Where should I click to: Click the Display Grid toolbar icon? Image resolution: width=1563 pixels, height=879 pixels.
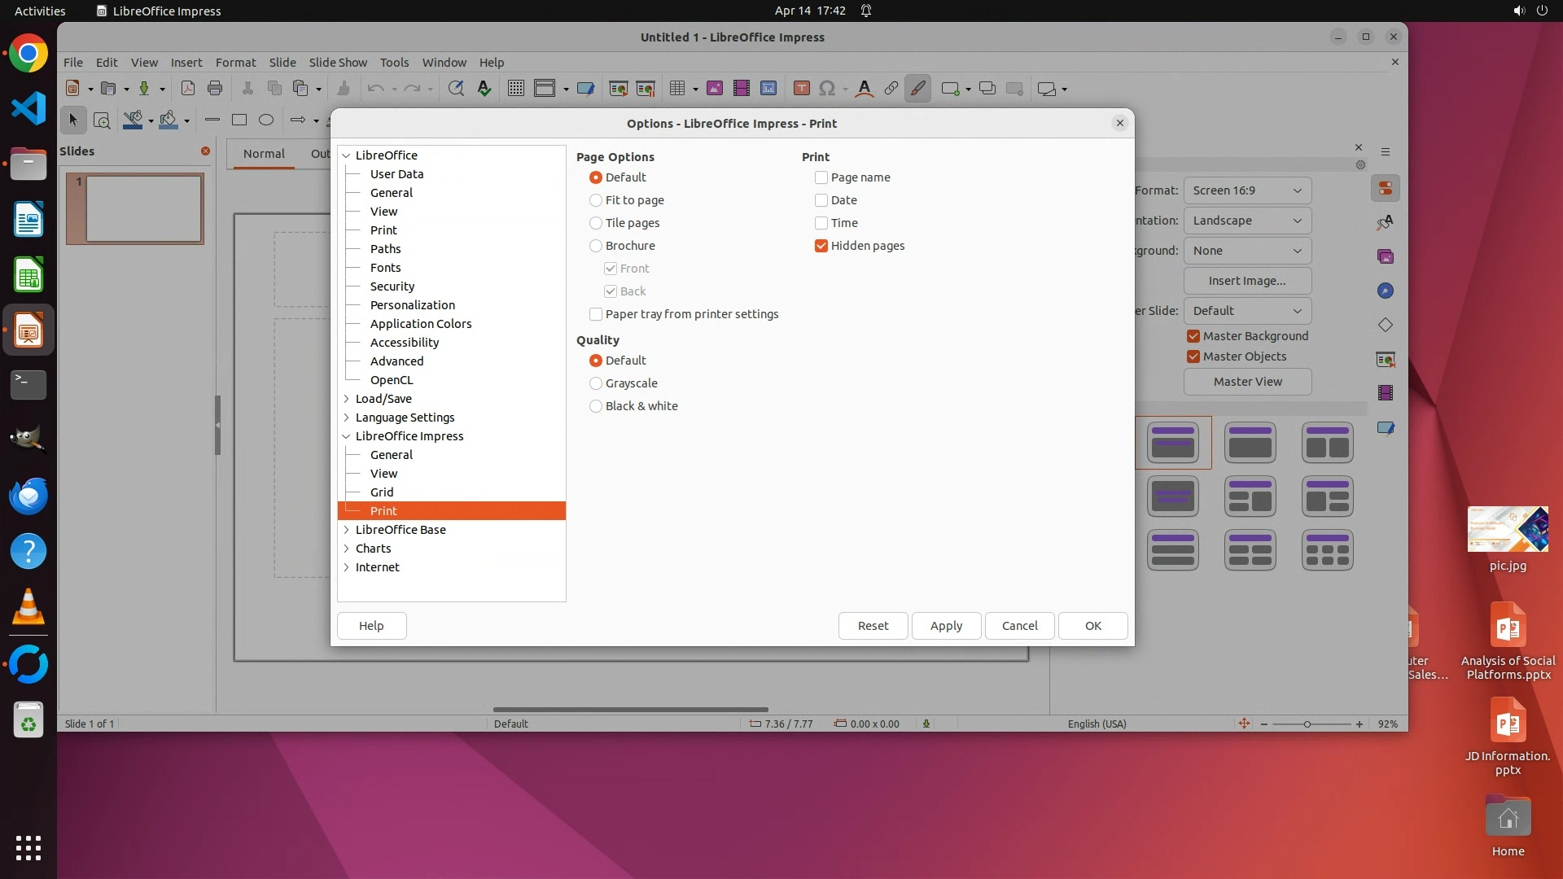516,89
